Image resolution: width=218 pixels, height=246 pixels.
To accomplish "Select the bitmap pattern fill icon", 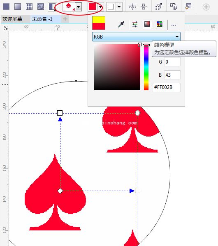I will coord(41,7).
